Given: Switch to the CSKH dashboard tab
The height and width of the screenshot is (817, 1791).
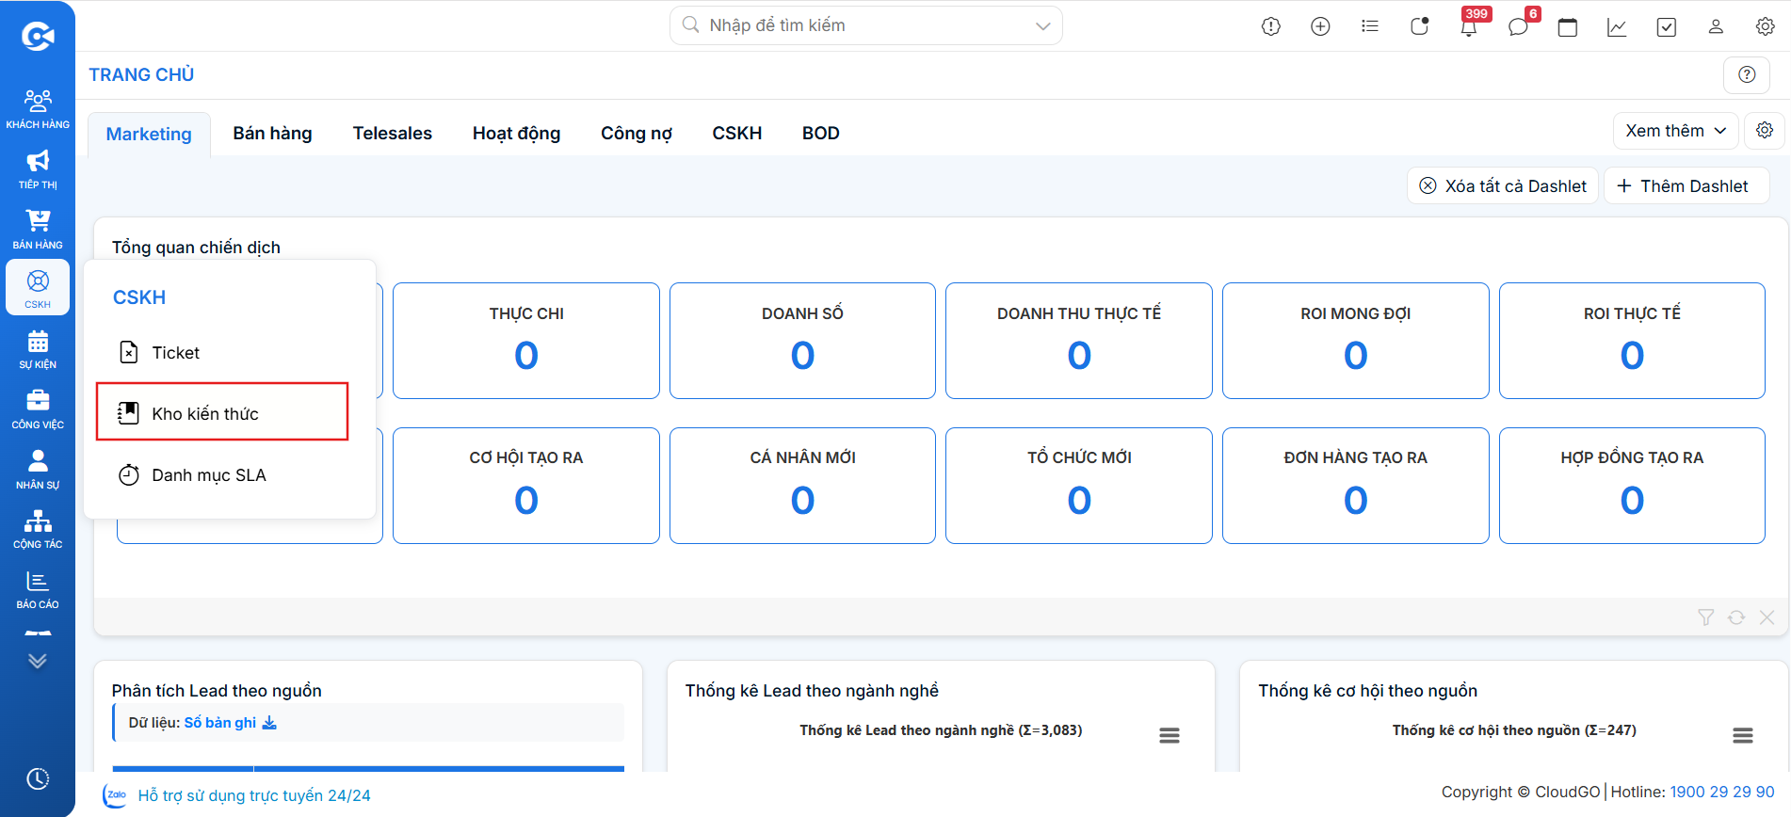Looking at the screenshot, I should (736, 134).
